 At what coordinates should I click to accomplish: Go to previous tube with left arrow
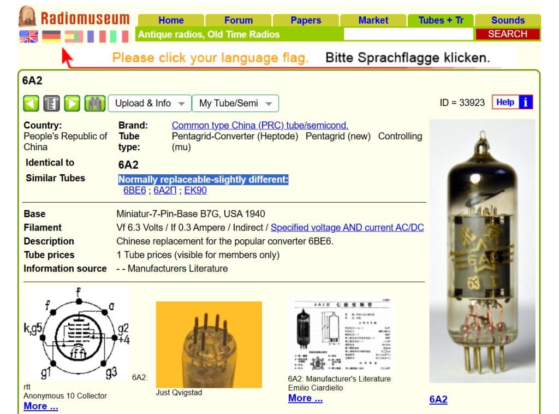31,103
